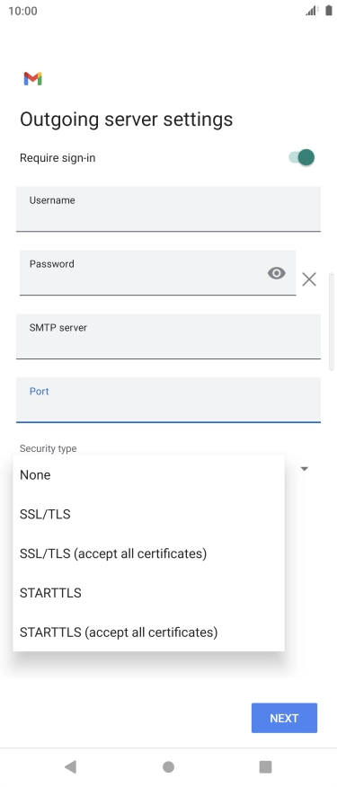This screenshot has height=787, width=337.
Task: Clear the password field with X icon
Action: point(309,279)
